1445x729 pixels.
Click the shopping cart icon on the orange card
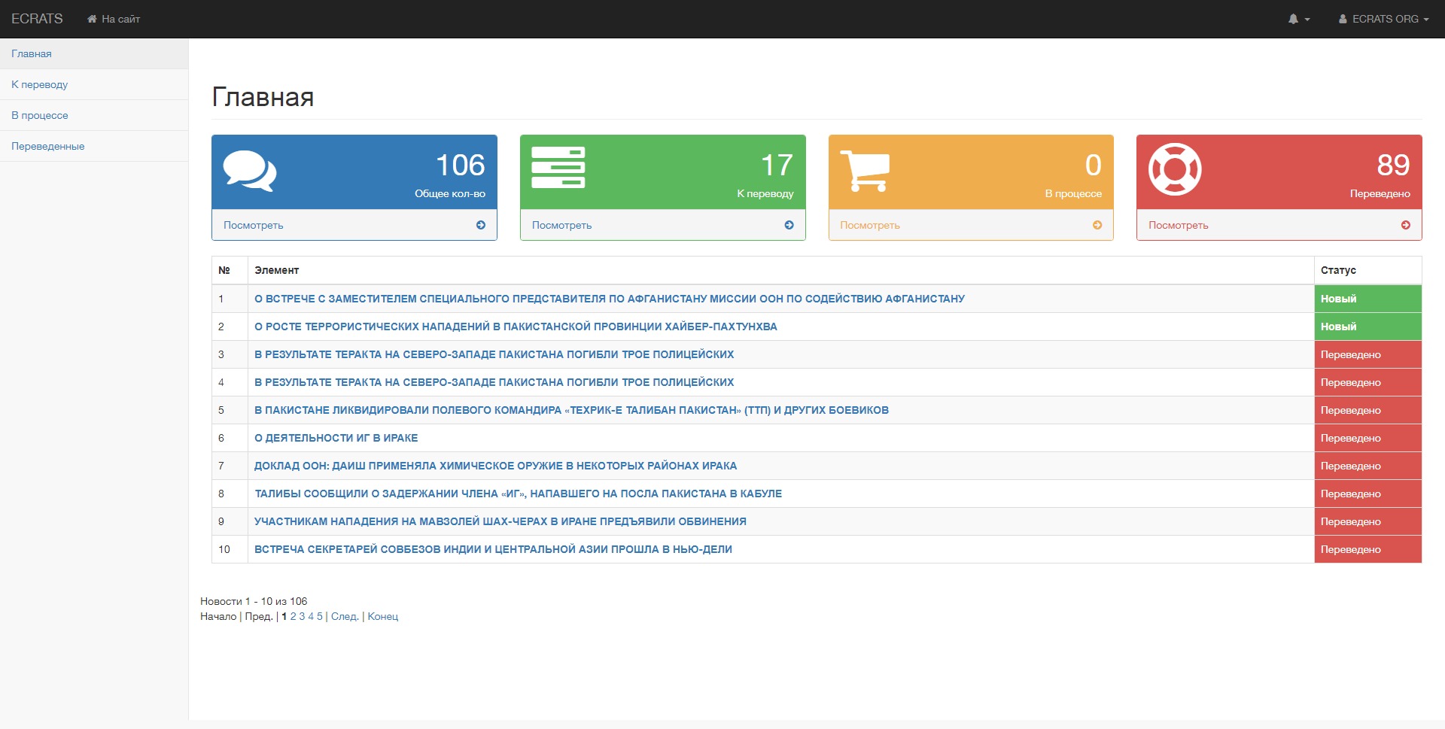pos(865,172)
